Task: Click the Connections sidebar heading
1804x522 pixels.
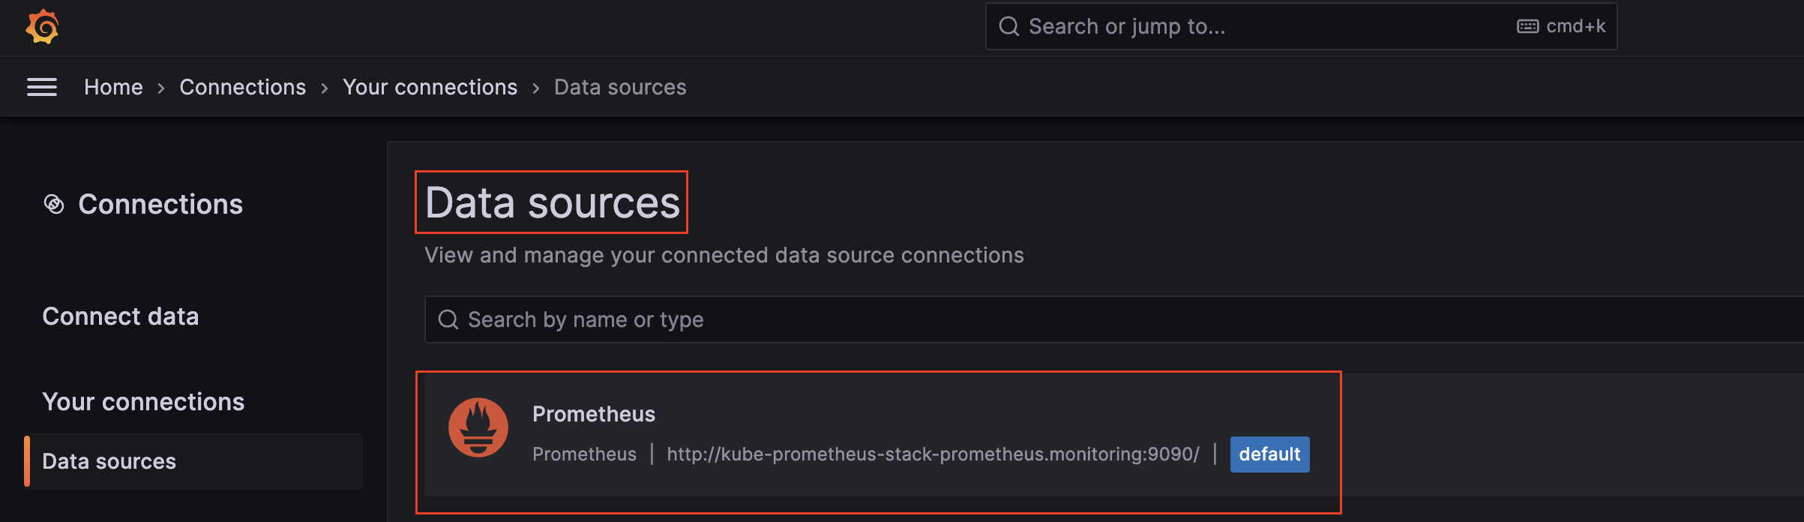Action: (x=160, y=204)
